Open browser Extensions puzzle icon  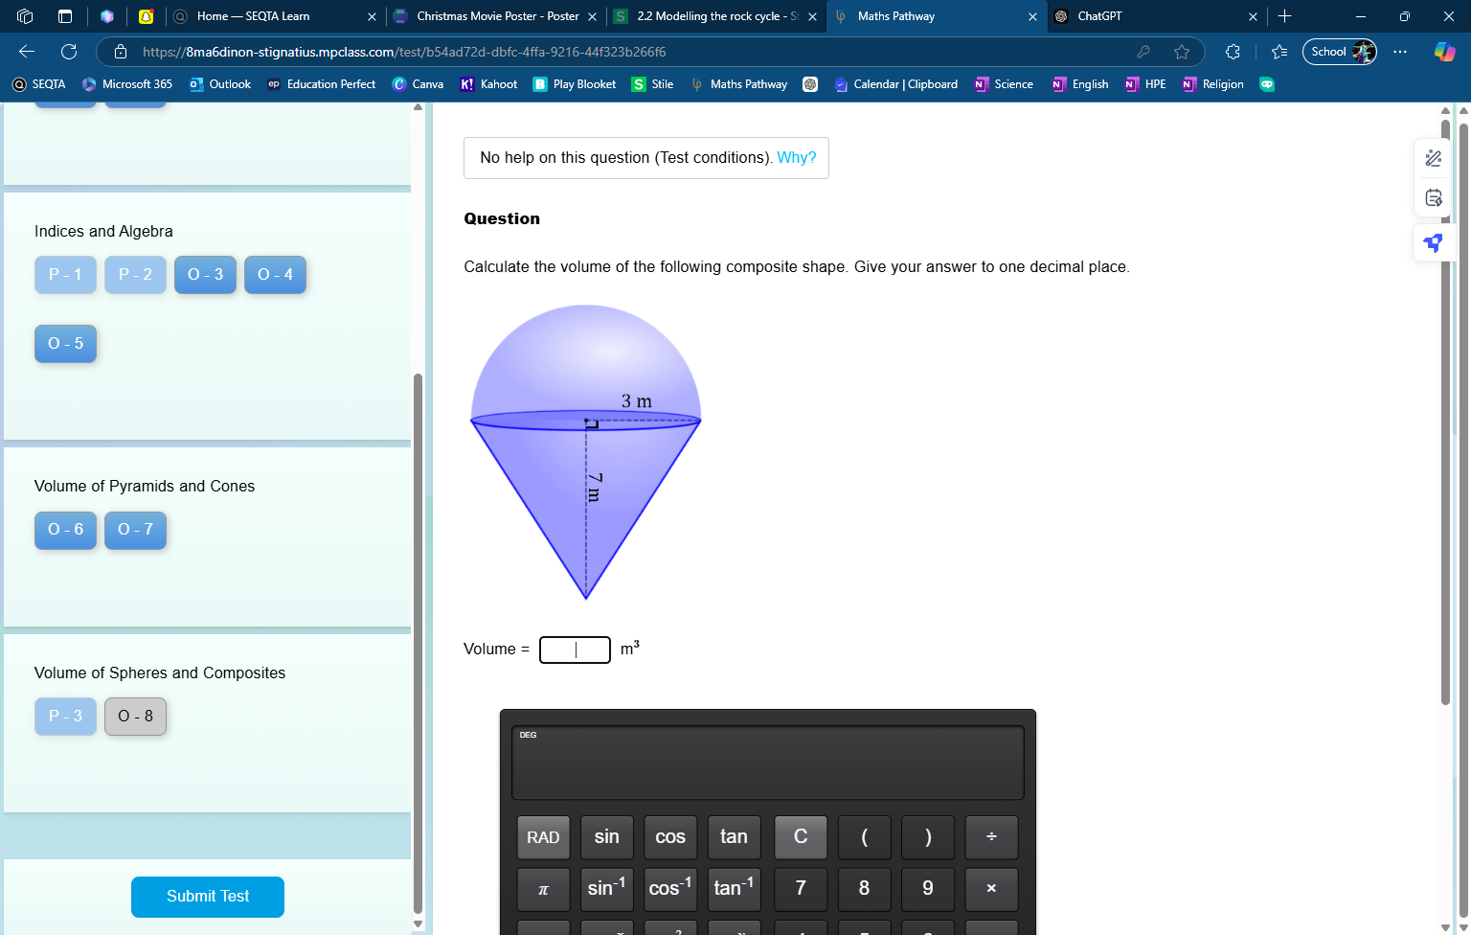click(1233, 52)
